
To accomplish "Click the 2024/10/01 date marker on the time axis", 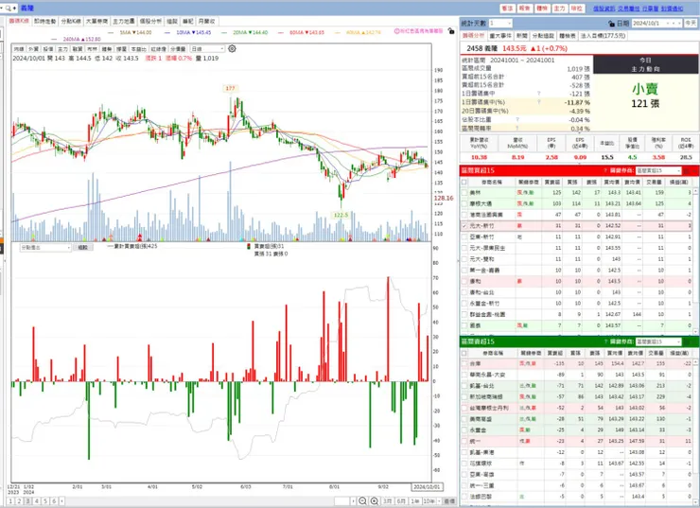I will (x=427, y=486).
